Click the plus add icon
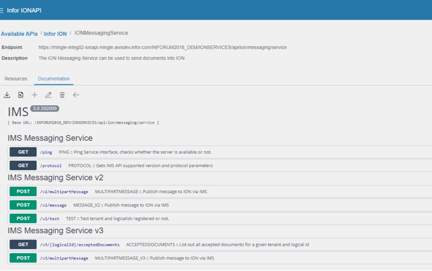432x271 pixels. (x=34, y=95)
